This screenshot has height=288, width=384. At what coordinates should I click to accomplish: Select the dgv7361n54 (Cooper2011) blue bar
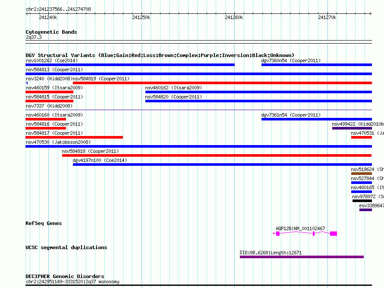(317, 119)
